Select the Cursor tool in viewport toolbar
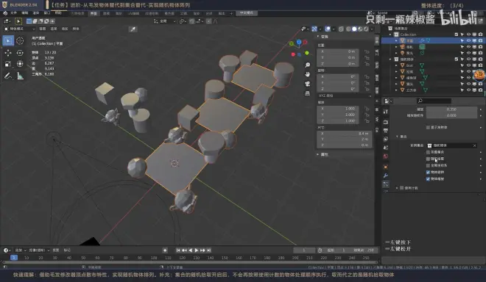486x282 pixels. (x=20, y=40)
